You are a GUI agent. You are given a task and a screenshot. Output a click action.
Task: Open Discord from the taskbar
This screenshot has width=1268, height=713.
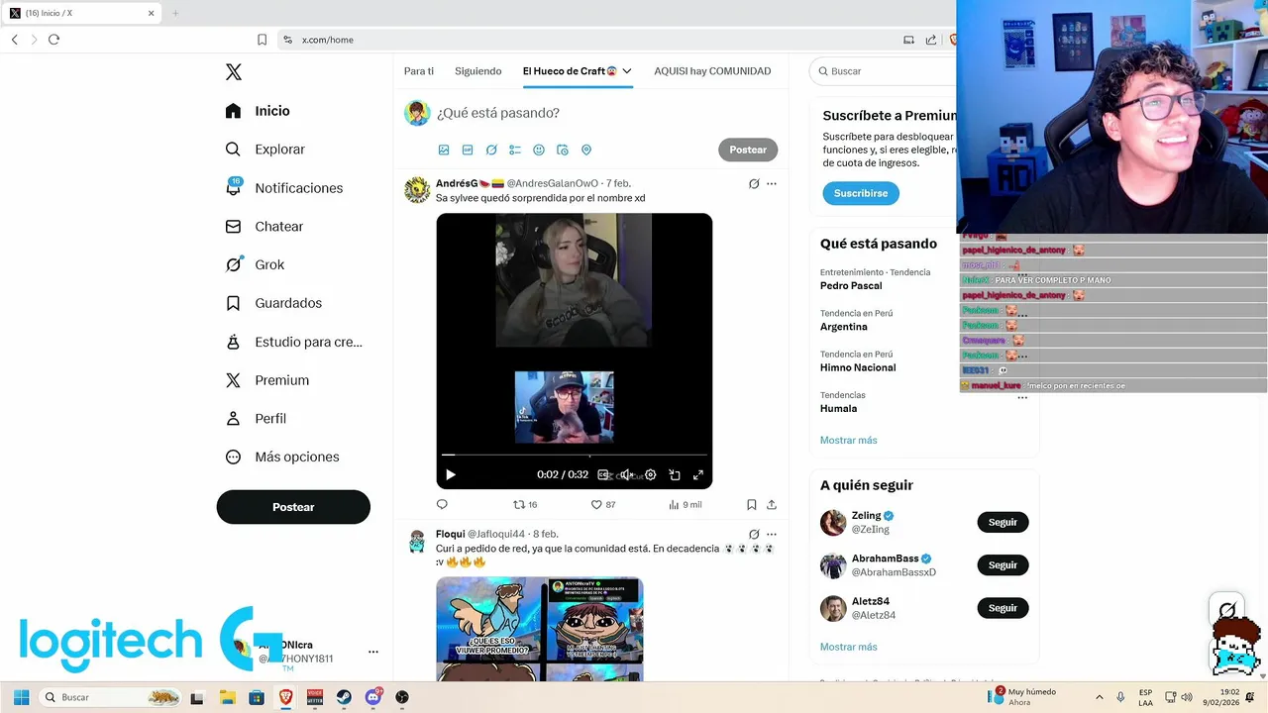coord(373,697)
